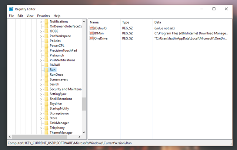This screenshot has width=237, height=150.
Task: Open the Edit menu
Action: pyautogui.click(x=20, y=16)
